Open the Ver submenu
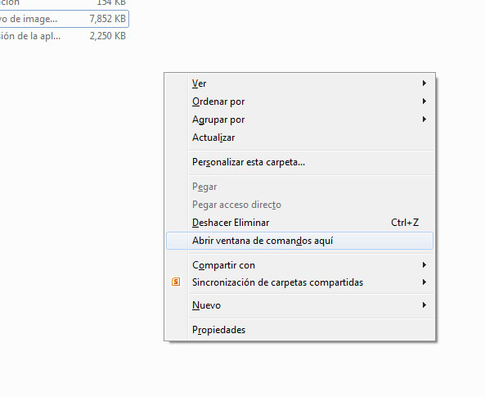 pos(299,83)
